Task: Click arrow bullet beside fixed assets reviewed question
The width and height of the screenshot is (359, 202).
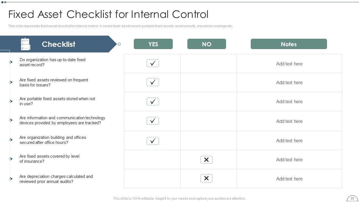Action: (11, 82)
